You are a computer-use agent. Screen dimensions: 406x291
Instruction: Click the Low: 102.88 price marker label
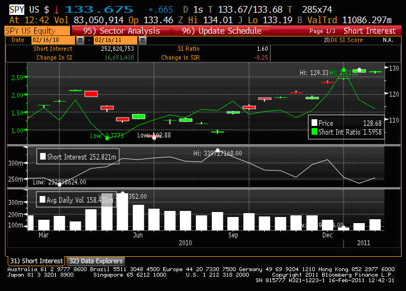154,135
